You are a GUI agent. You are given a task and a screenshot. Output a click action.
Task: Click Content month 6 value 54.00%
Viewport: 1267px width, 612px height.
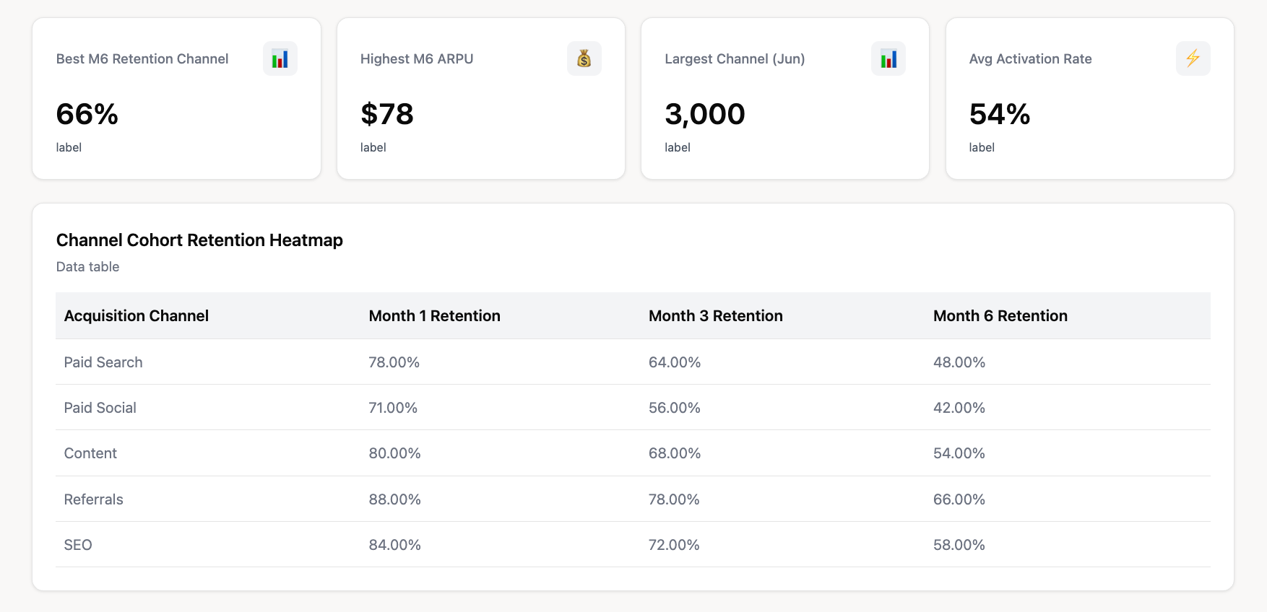click(959, 453)
